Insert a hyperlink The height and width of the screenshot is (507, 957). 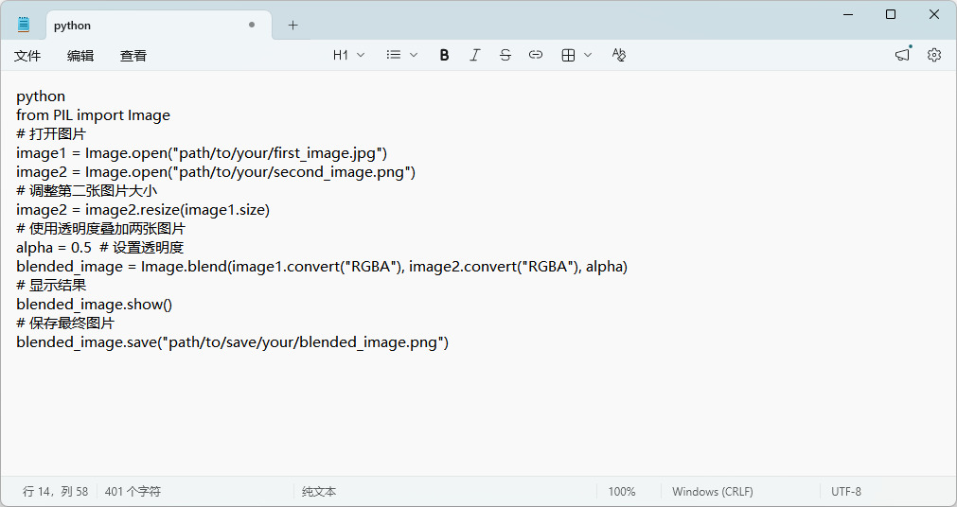tap(536, 55)
